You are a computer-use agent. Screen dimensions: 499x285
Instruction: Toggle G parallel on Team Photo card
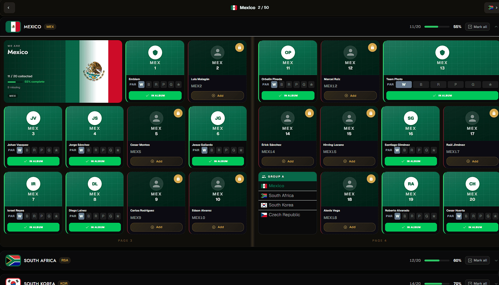click(473, 85)
